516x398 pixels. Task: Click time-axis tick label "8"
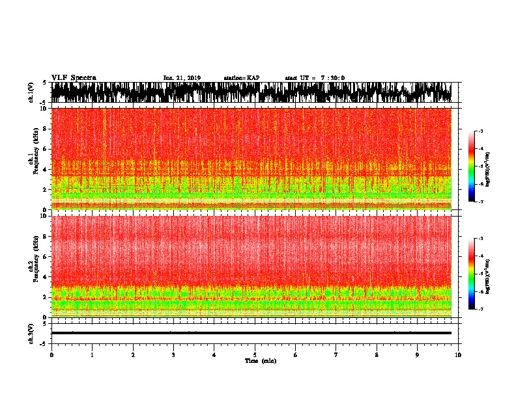coord(377,355)
